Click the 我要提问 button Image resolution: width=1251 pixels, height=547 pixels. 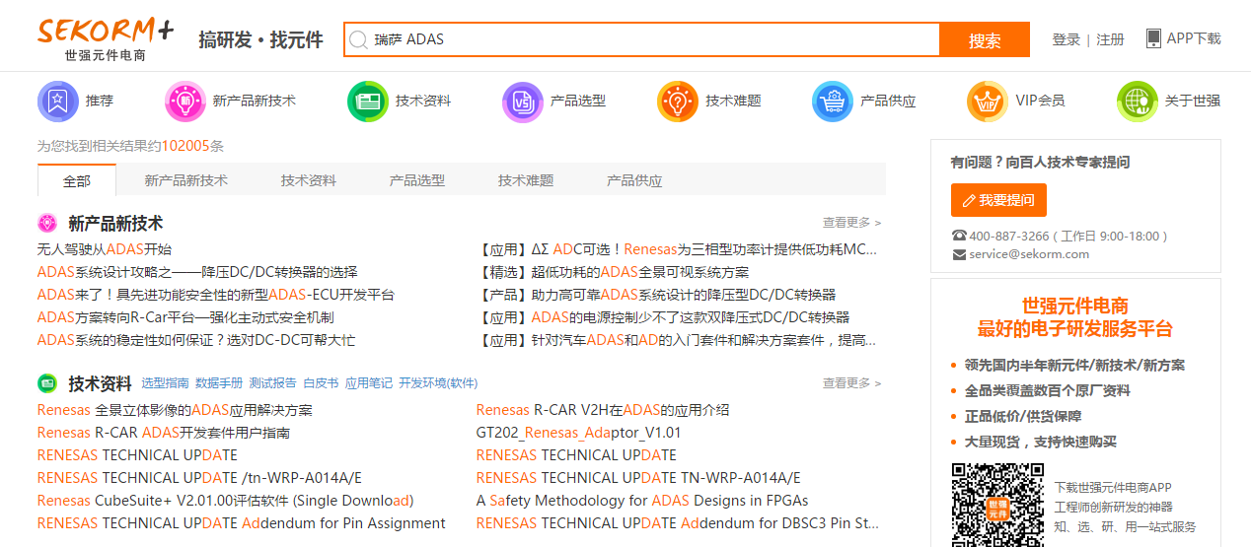point(998,200)
